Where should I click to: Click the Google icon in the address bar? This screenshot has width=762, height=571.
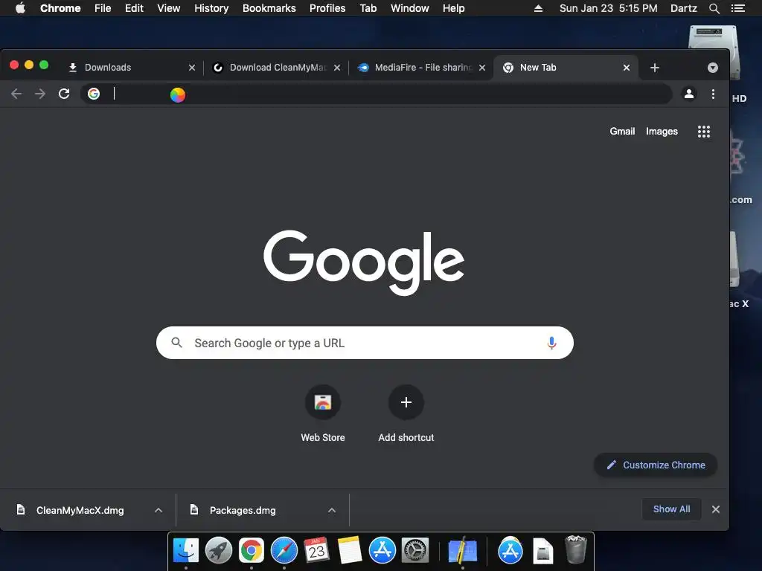coord(94,94)
